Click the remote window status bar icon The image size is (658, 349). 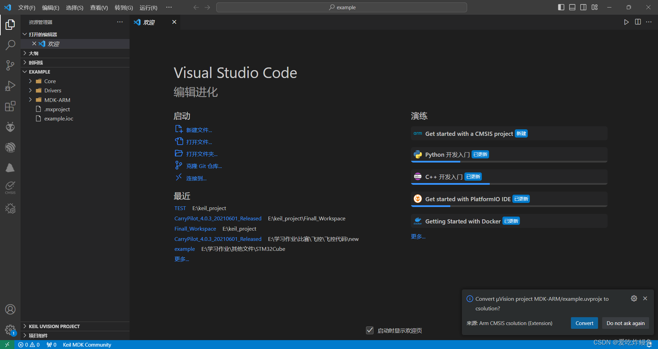tap(7, 345)
